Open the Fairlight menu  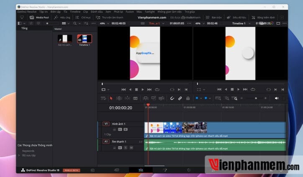[x=150, y=12]
